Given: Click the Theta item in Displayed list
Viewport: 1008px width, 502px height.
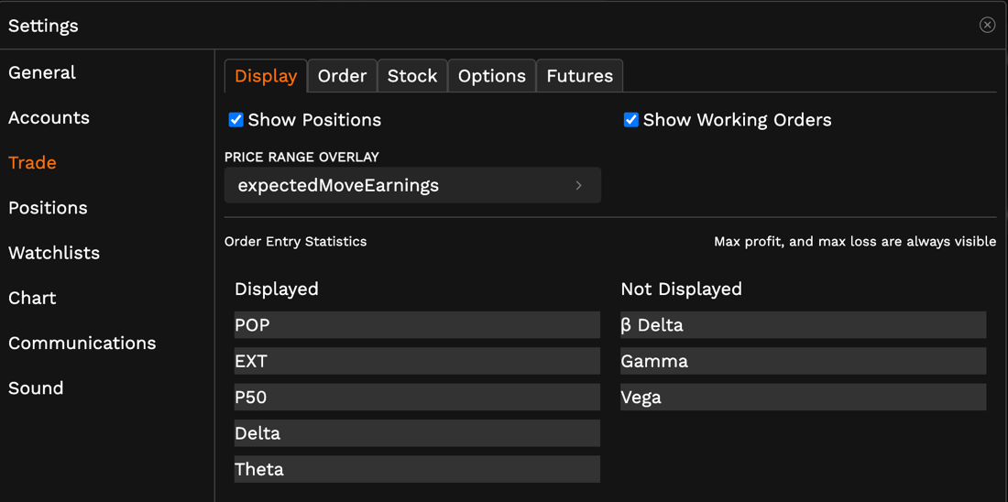Looking at the screenshot, I should (x=417, y=469).
